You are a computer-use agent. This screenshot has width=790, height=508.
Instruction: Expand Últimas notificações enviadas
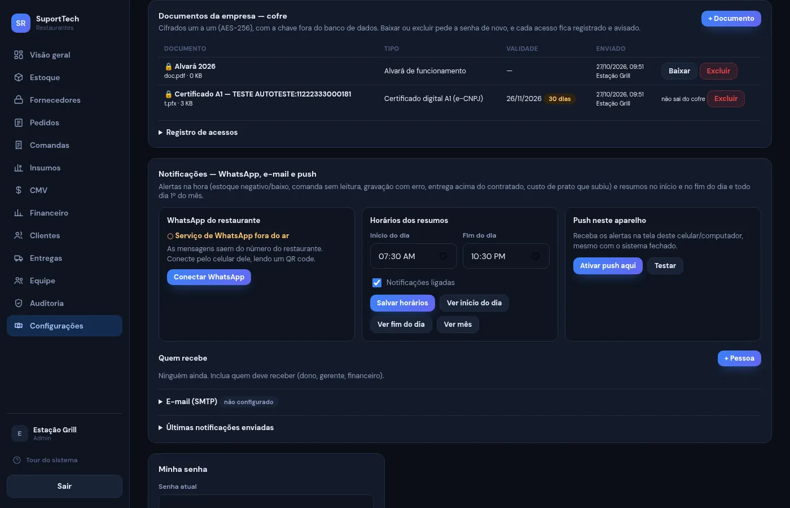[216, 428]
